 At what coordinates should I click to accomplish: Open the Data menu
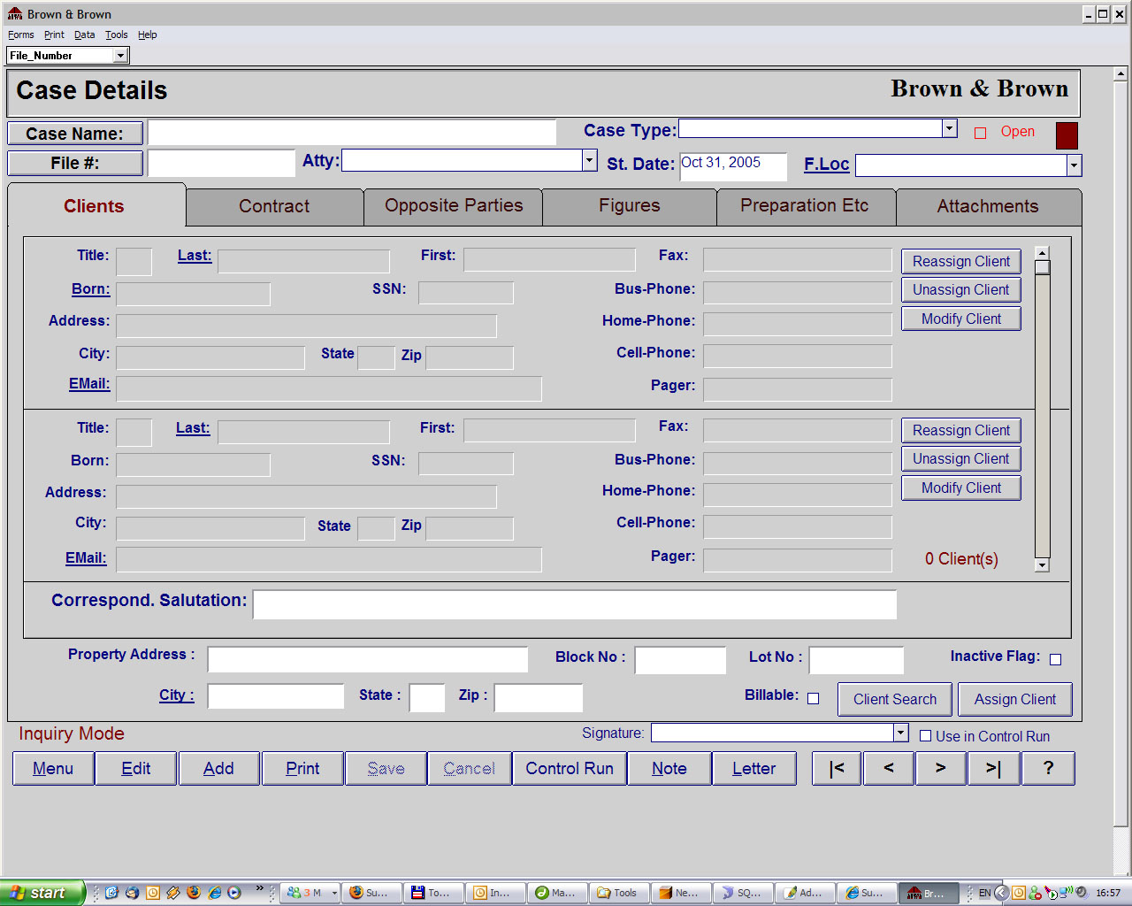pos(84,35)
